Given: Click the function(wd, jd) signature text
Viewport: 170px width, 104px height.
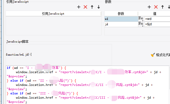Looking at the screenshot, I should tap(19, 55).
